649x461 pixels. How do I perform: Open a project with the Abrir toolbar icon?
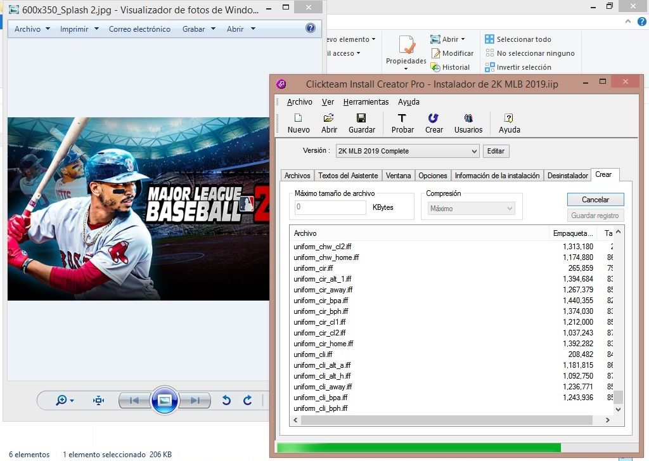pos(329,124)
